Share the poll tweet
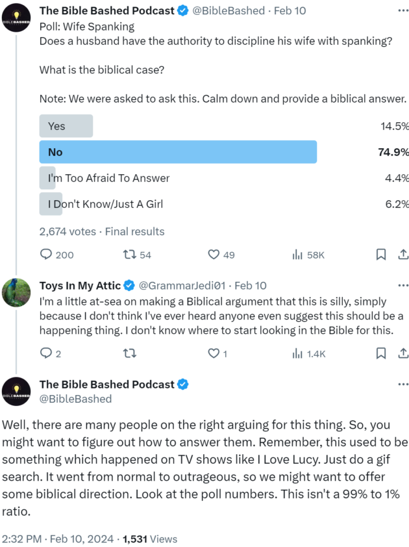This screenshot has width=409, height=547. click(403, 255)
